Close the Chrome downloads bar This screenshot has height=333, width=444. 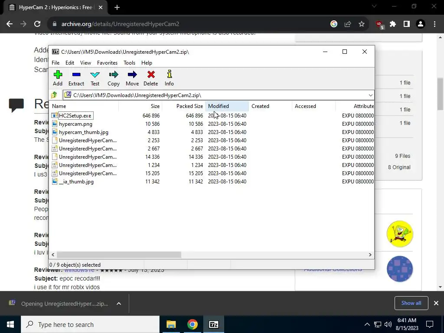pyautogui.click(x=436, y=303)
